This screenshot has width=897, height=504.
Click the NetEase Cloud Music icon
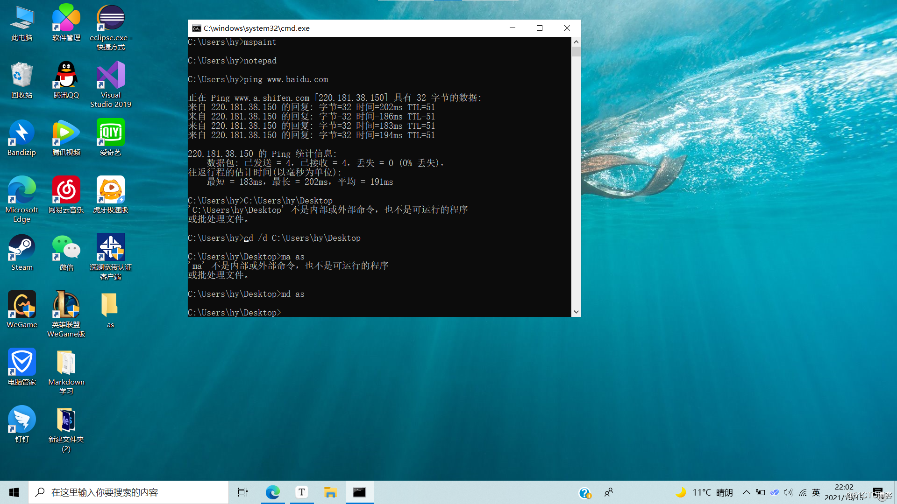[66, 191]
